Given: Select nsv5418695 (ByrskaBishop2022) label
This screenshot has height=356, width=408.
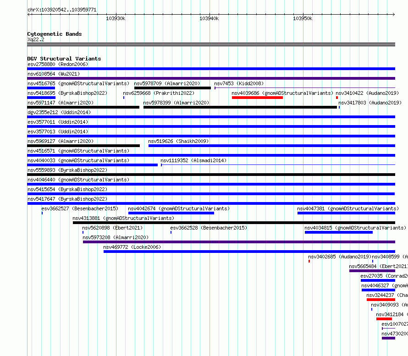Looking at the screenshot, I should (67, 93).
